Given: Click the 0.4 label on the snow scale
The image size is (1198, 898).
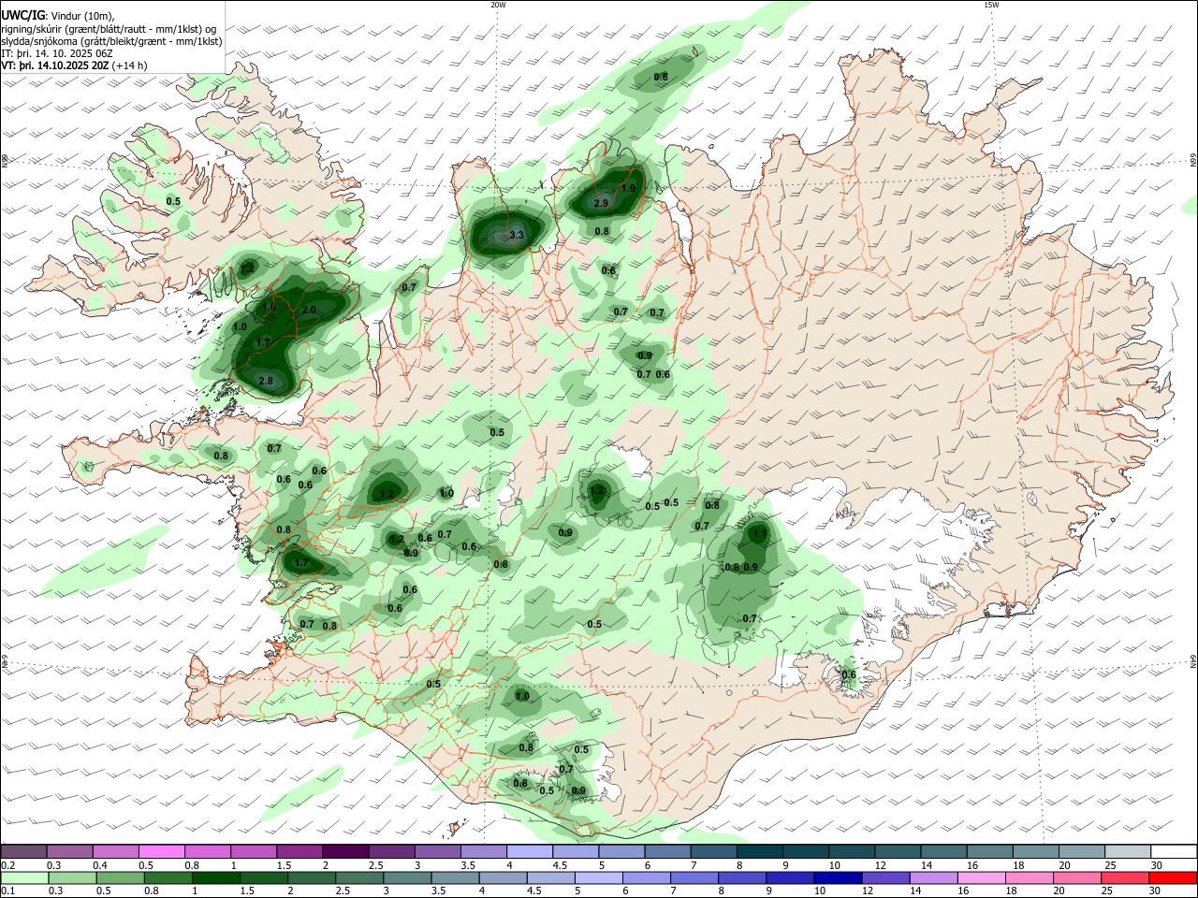Looking at the screenshot, I should (100, 865).
